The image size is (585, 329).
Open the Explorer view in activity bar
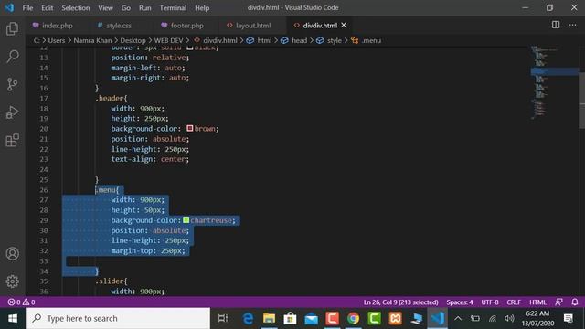(12, 28)
